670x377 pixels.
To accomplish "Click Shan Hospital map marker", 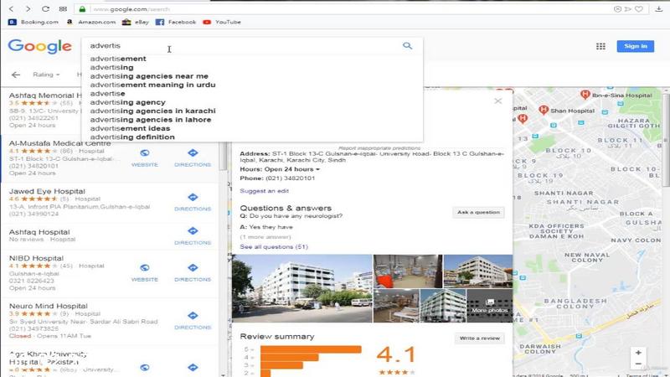I will click(x=543, y=110).
